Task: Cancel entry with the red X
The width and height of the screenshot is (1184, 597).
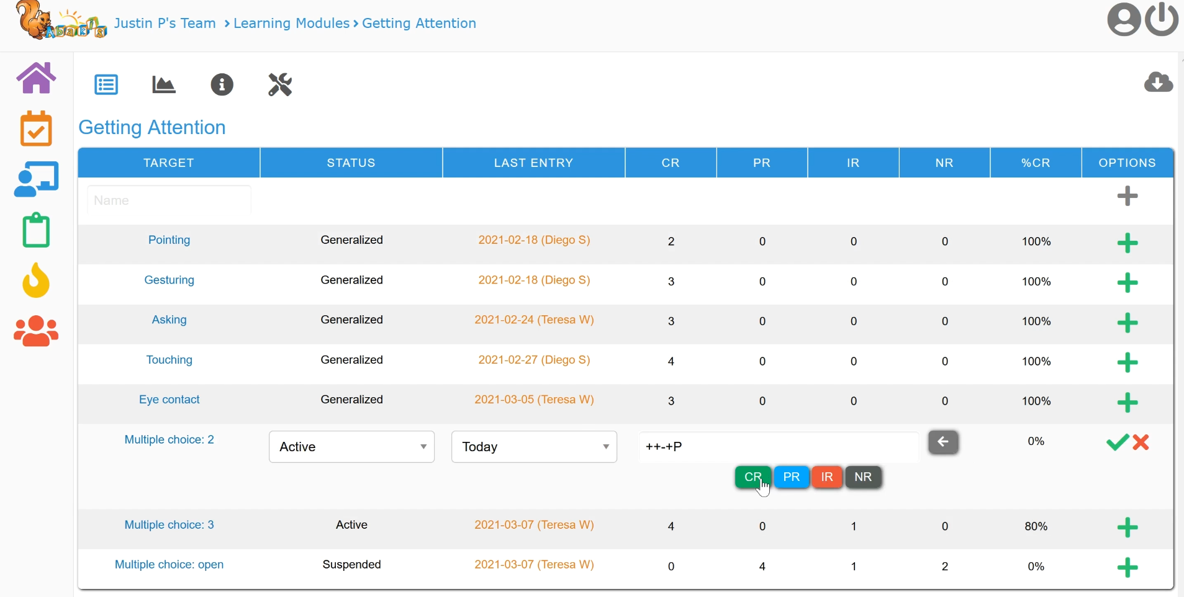Action: [x=1142, y=442]
